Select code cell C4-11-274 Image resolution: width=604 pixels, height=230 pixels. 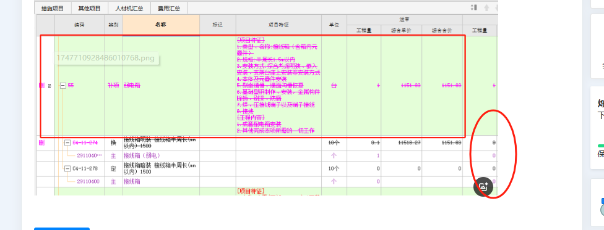[85, 142]
